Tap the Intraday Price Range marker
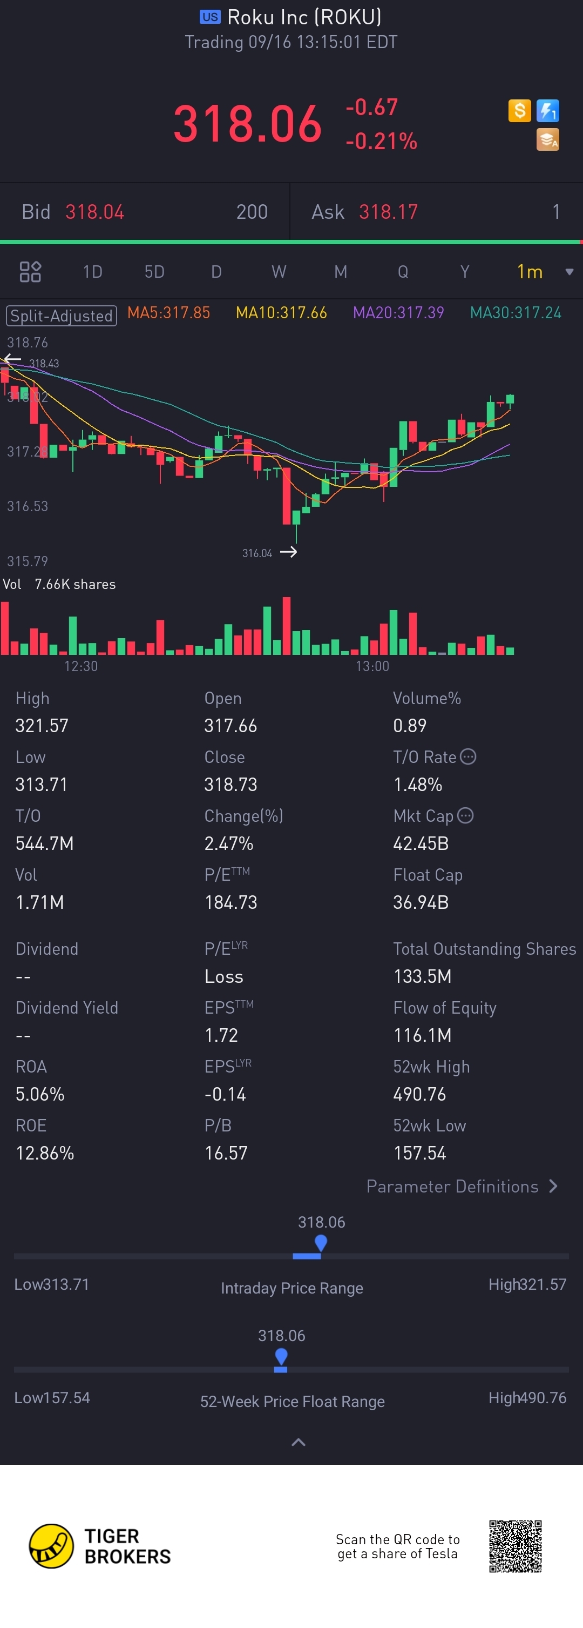Image resolution: width=583 pixels, height=1628 pixels. point(320,1244)
